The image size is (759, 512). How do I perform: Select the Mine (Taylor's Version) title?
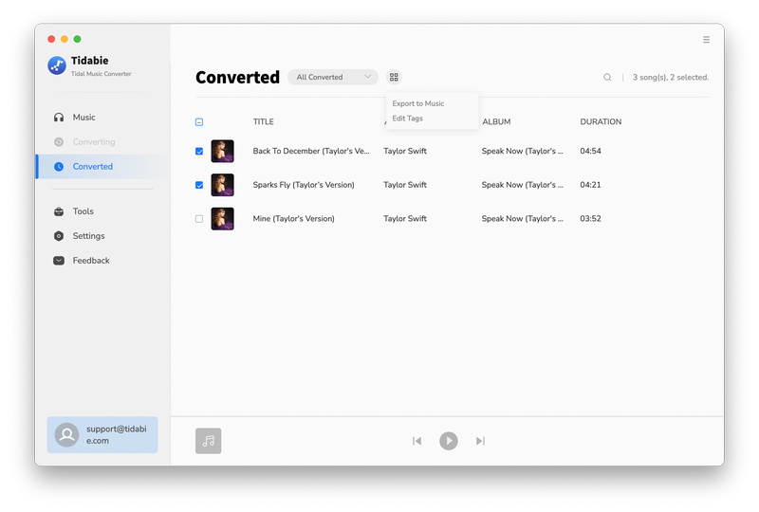(293, 219)
